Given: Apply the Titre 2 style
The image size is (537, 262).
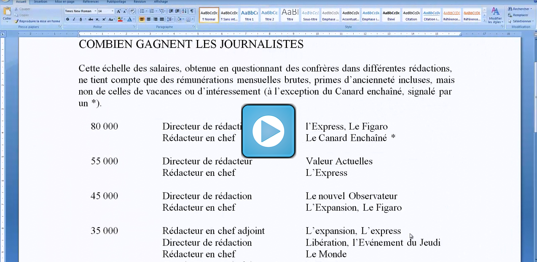Looking at the screenshot, I should coord(270,15).
